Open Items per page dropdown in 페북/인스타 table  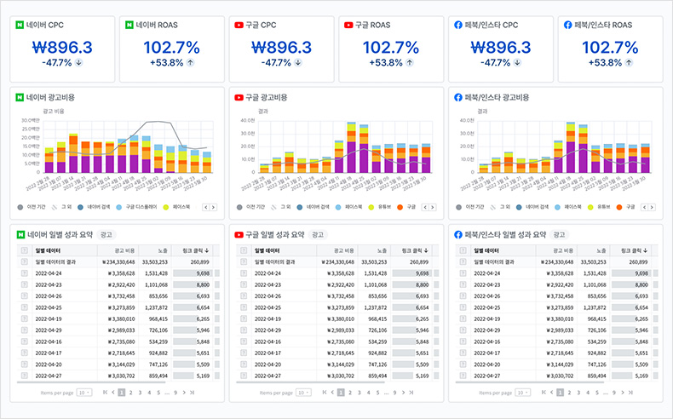coord(523,393)
